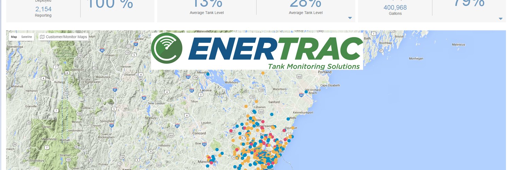Click the 28% average tank level value
Viewport: 510px width, 170px height.
click(x=306, y=4)
